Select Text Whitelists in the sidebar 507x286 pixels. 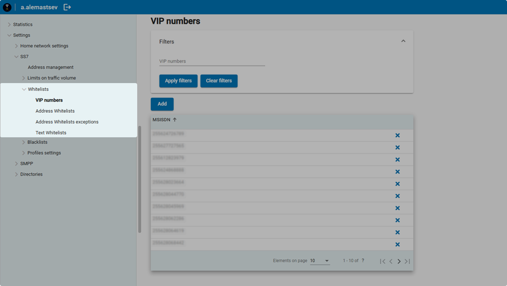(51, 133)
